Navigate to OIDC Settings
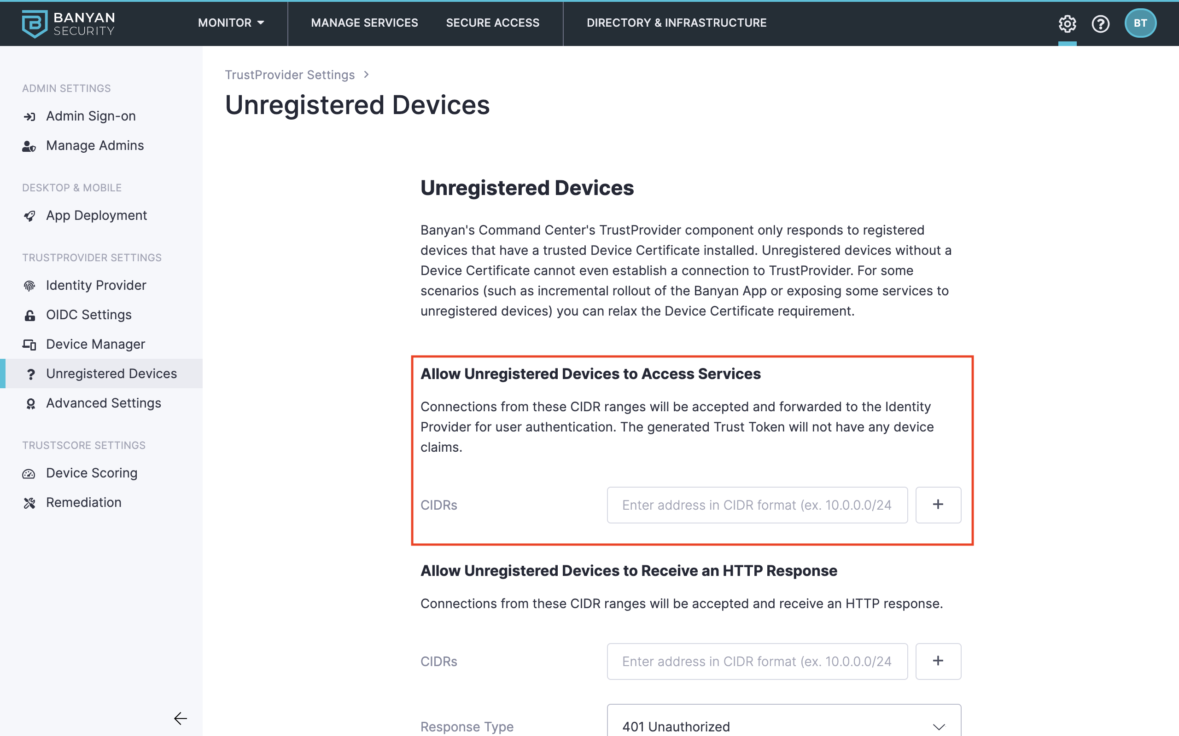This screenshot has height=736, width=1179. (89, 315)
